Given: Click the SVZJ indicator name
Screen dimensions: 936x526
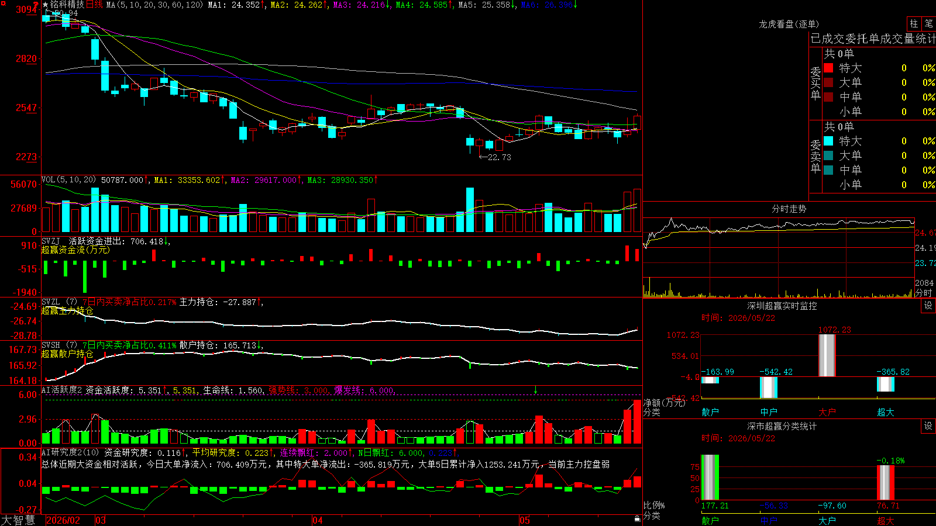Looking at the screenshot, I should tap(51, 241).
